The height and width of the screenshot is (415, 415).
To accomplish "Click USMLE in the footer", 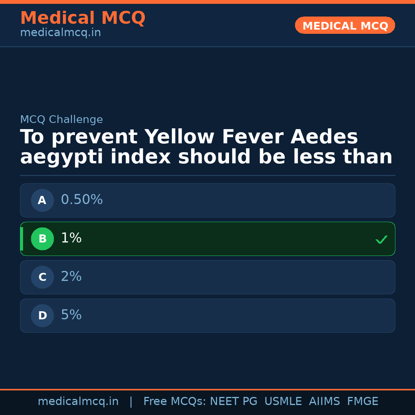I will (283, 402).
